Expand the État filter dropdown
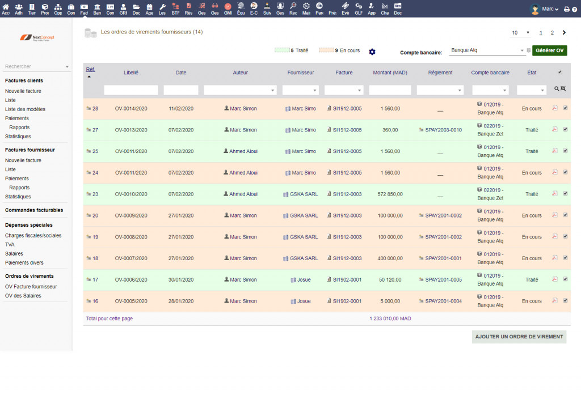 point(531,90)
